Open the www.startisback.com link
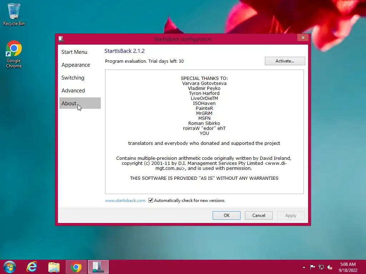Screen dimensions: 366x274 point(125,201)
